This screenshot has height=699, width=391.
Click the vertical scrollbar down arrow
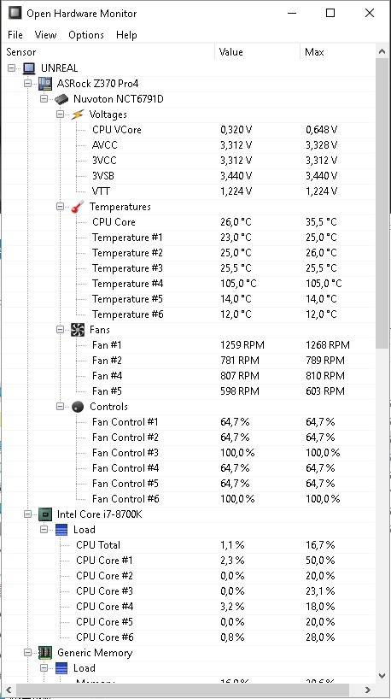[382, 675]
